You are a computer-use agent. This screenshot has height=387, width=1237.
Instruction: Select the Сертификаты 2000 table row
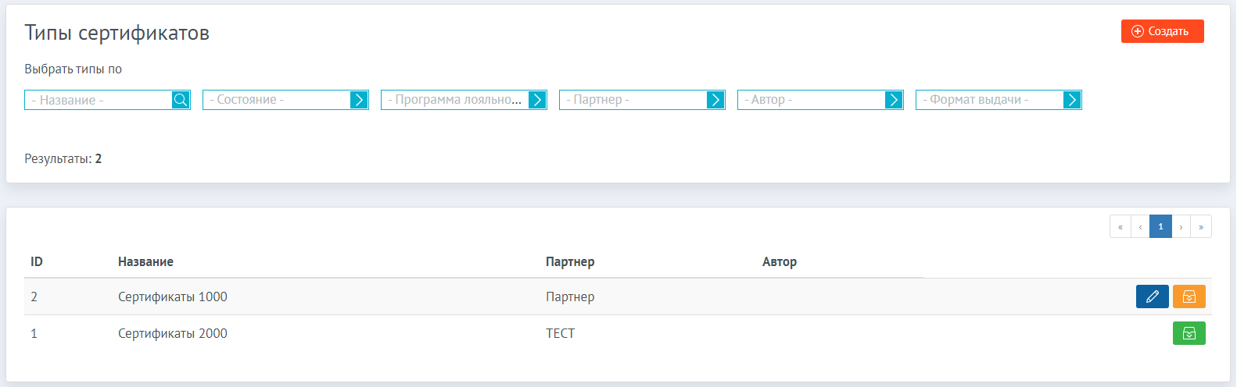618,333
